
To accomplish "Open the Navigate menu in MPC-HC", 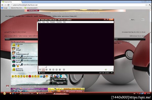I will [x=53, y=22].
